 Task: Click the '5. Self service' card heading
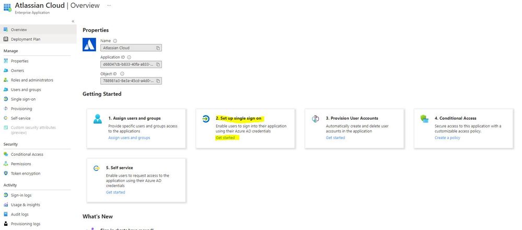coord(120,168)
